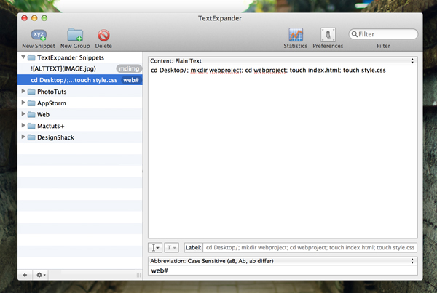This screenshot has height=293, width=437.
Task: Delete the selected snippet
Action: 103,39
